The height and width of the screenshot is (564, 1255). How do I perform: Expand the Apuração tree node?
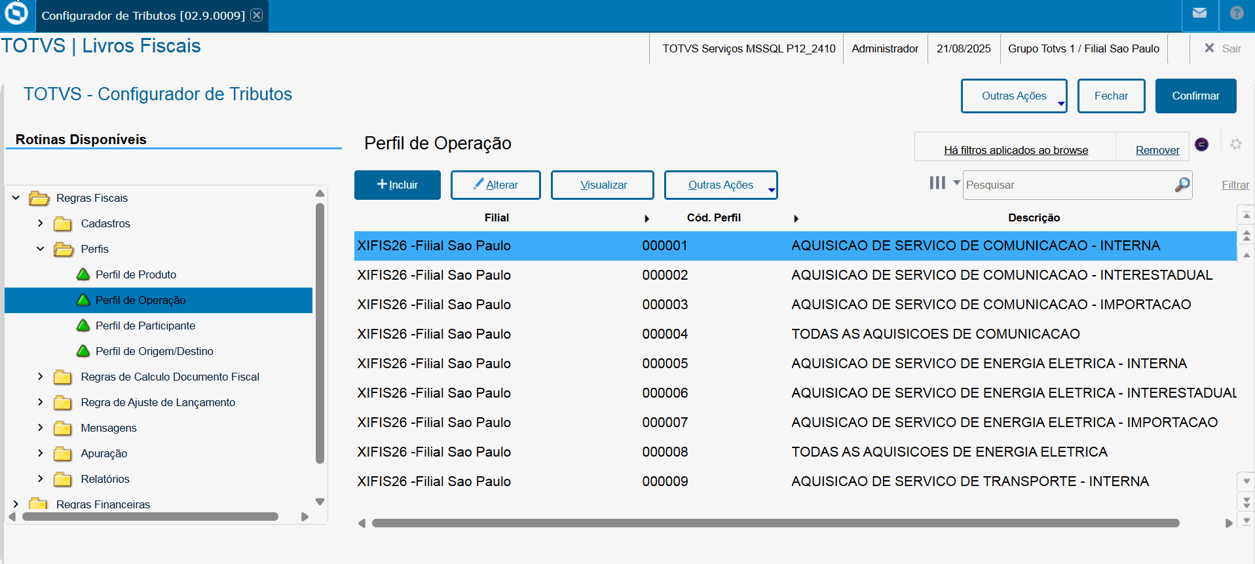click(40, 453)
